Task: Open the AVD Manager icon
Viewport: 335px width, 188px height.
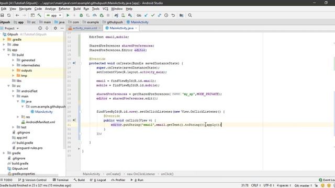Action: pos(123,15)
